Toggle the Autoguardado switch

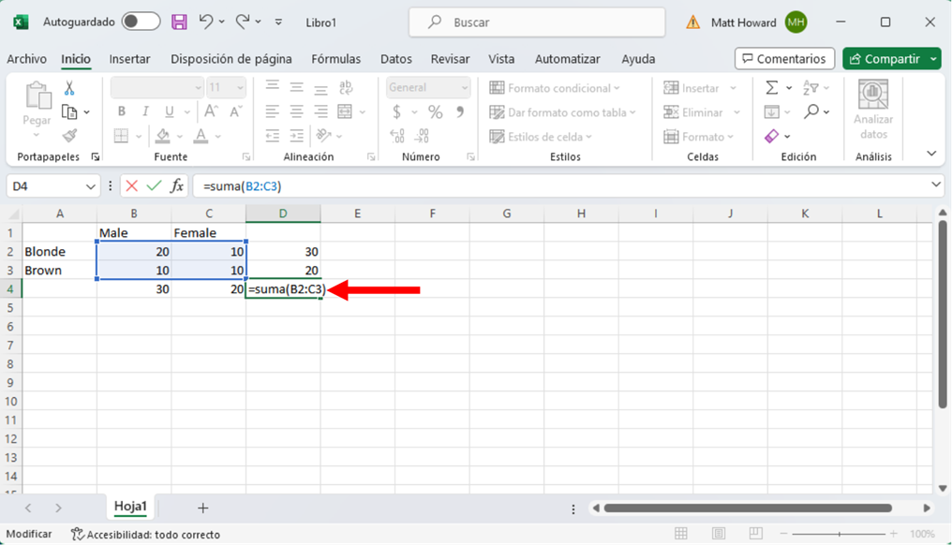click(x=141, y=22)
